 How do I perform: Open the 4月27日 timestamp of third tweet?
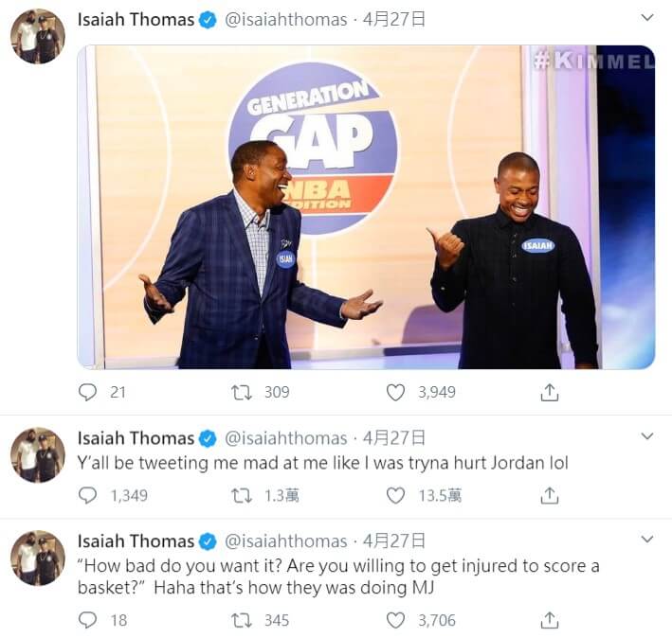pos(394,541)
